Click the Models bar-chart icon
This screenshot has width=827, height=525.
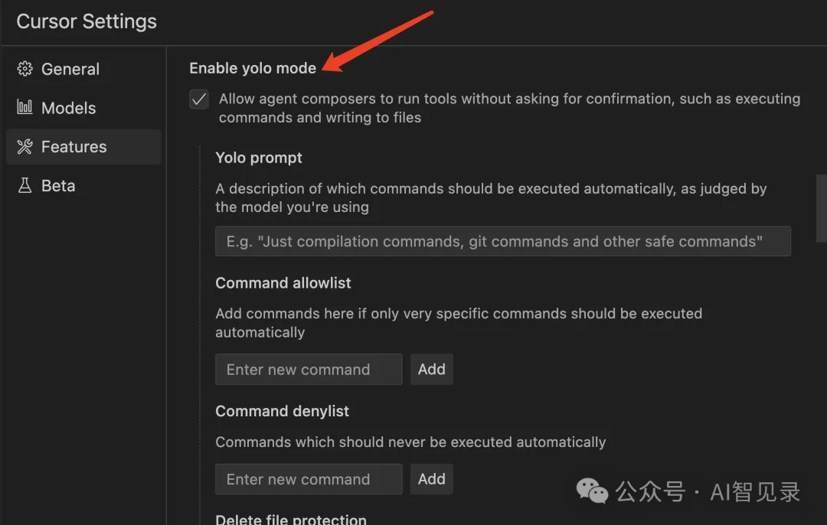(x=25, y=107)
